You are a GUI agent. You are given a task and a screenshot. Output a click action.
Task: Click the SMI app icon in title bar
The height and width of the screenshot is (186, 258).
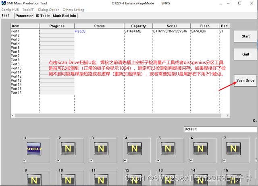click(x=4, y=3)
